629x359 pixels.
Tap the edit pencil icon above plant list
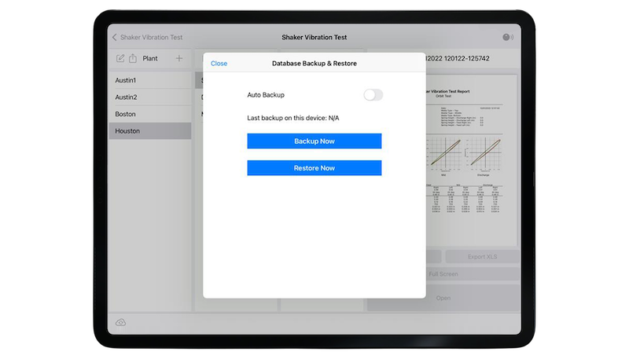(x=120, y=59)
